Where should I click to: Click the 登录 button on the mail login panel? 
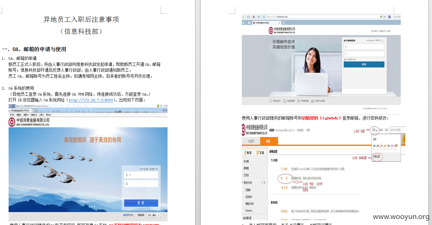(364, 64)
